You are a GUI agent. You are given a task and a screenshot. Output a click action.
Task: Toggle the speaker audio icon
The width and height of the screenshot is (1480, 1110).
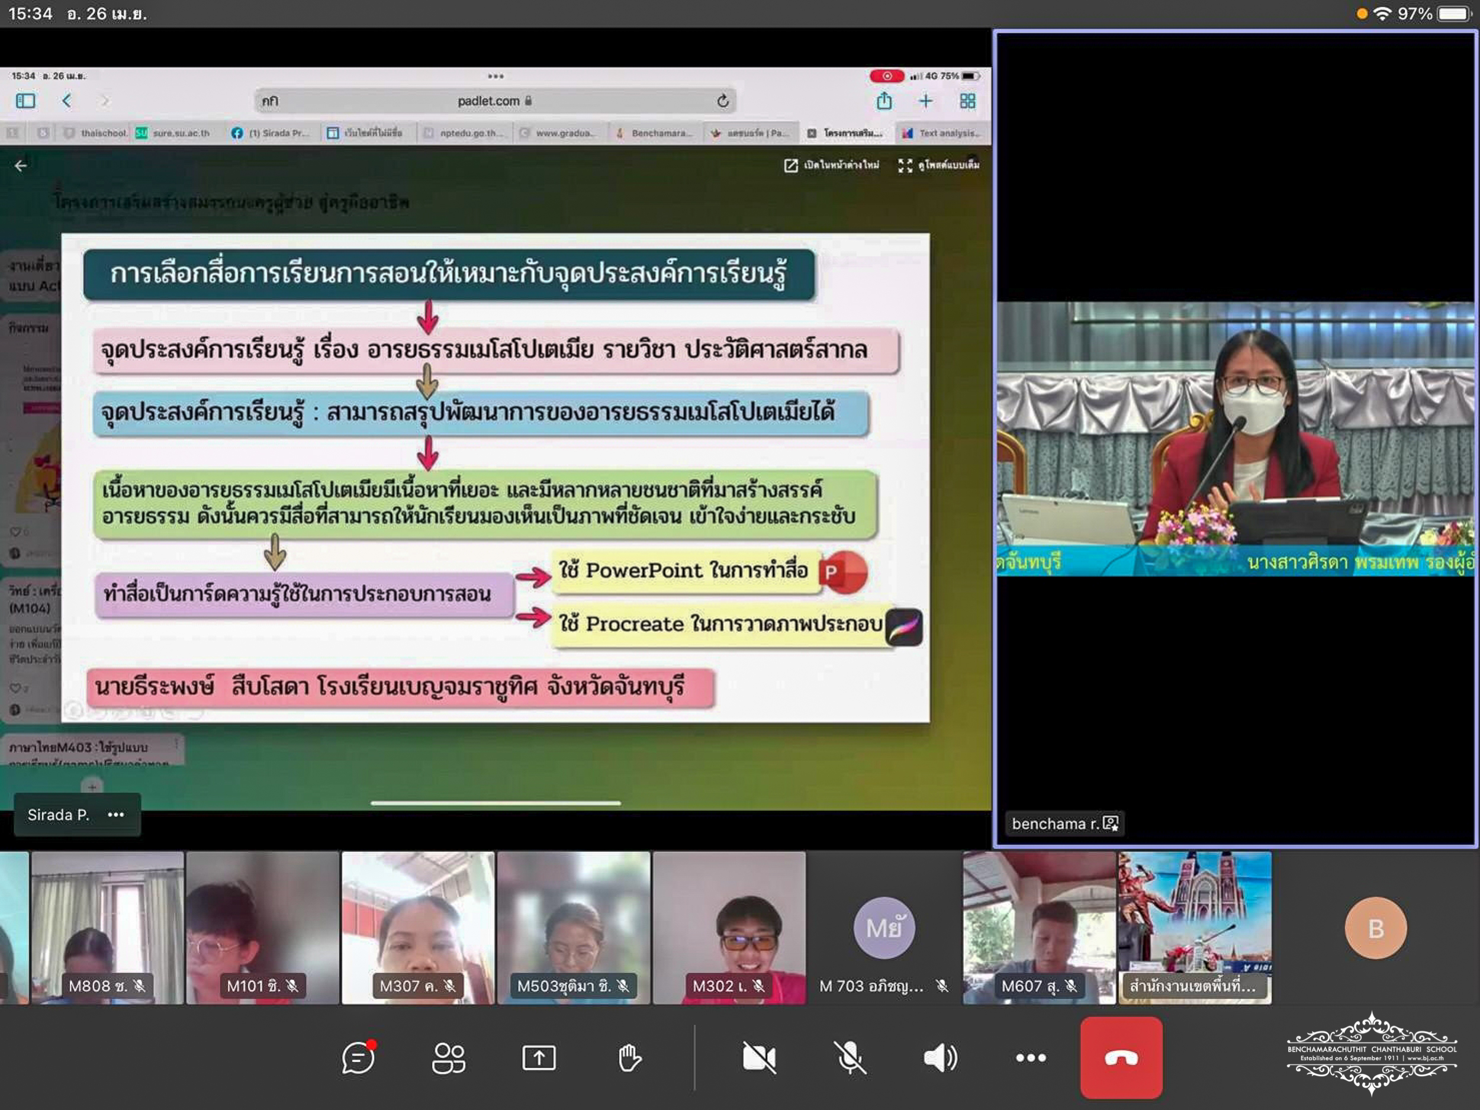940,1057
